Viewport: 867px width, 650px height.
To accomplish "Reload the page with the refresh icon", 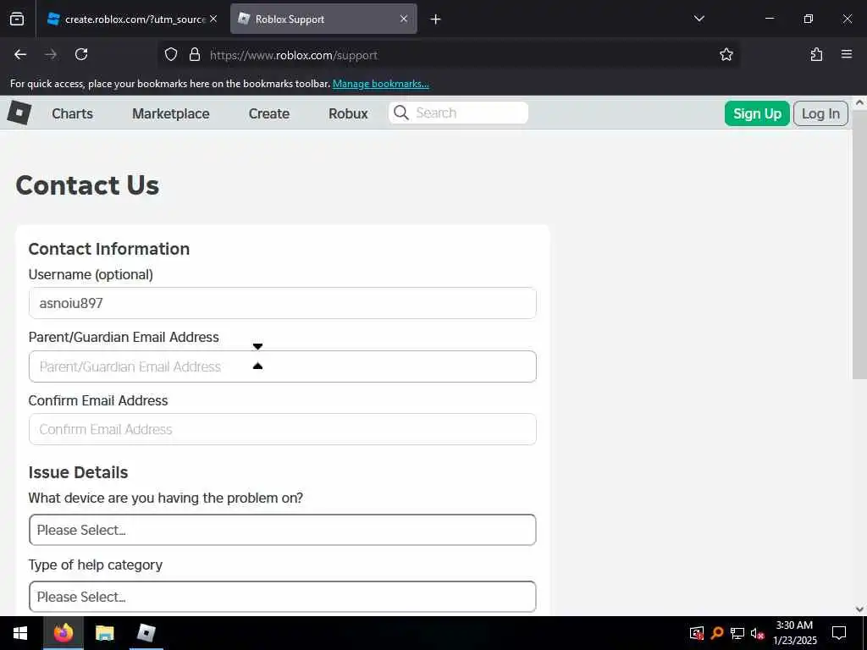I will click(81, 54).
